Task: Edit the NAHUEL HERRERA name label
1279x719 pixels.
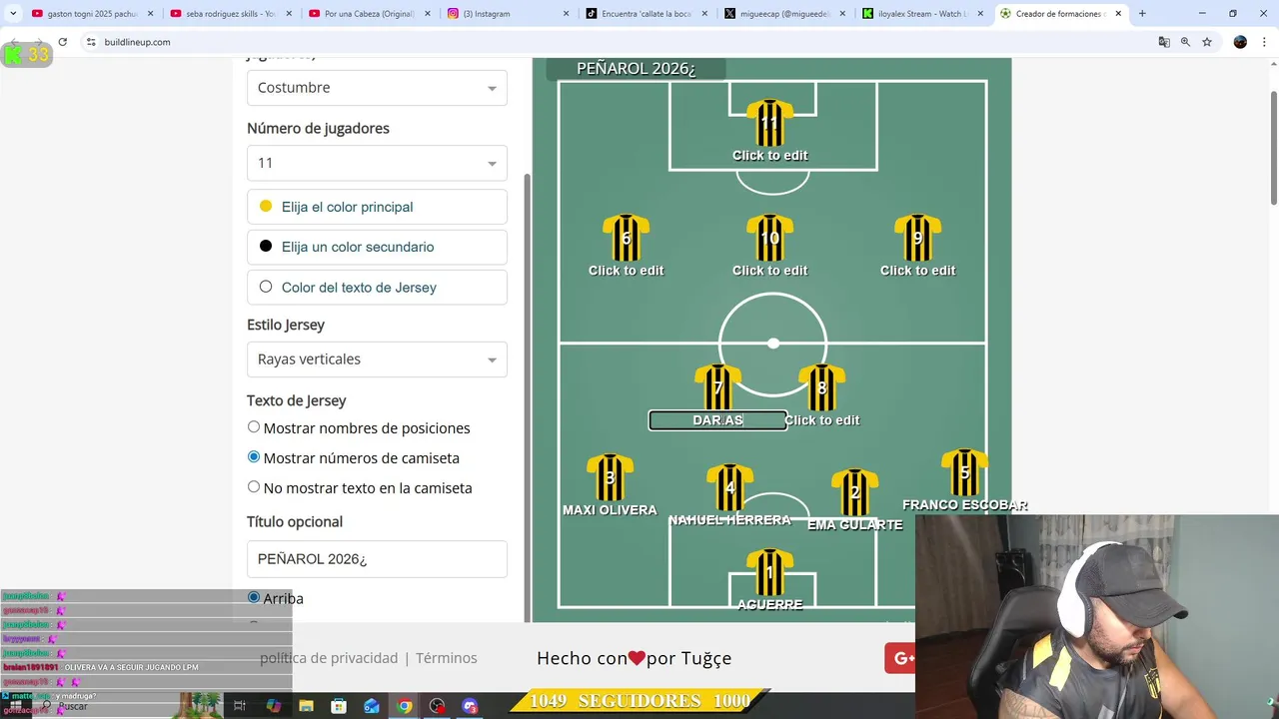Action: [x=729, y=520]
